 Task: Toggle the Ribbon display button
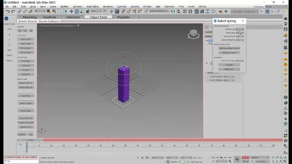click(x=197, y=11)
